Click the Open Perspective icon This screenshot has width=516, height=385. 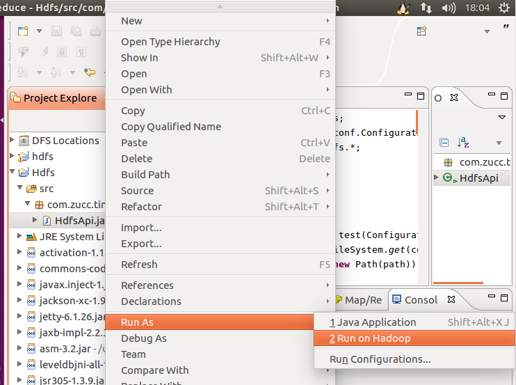(x=421, y=31)
